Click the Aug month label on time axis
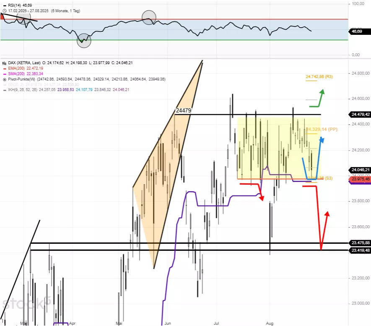The height and width of the screenshot is (326, 371). [270, 323]
